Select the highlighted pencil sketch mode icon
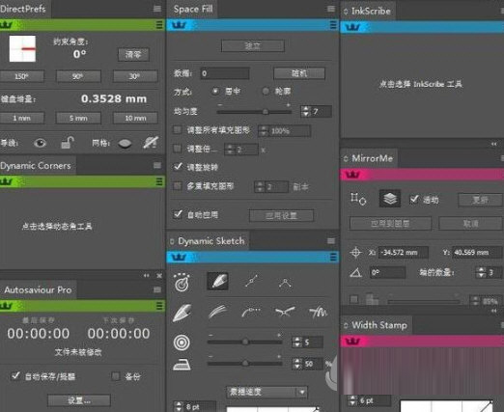 [x=218, y=281]
